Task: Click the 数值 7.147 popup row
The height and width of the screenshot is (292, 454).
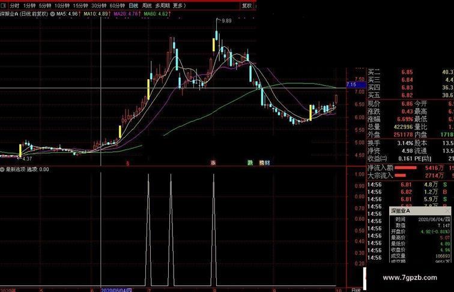Action: (420, 225)
